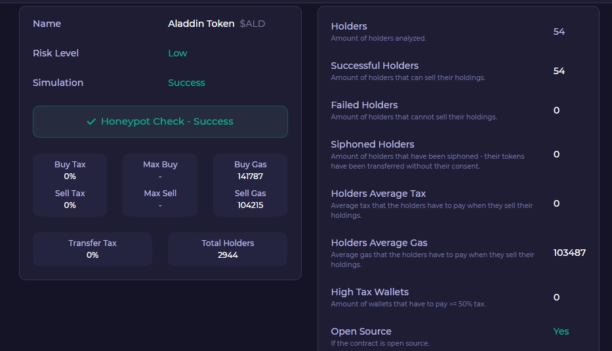The height and width of the screenshot is (351, 612).
Task: Click the Name label
Action: 47,24
